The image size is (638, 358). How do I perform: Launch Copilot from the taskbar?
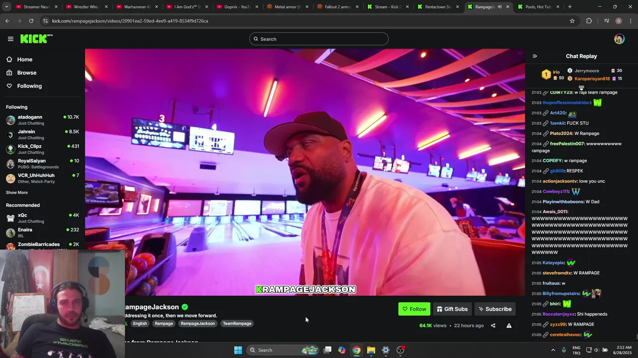pyautogui.click(x=342, y=350)
